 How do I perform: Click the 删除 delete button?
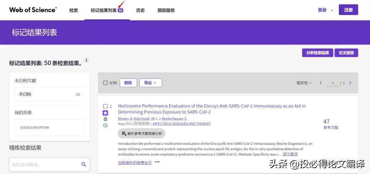point(128,83)
